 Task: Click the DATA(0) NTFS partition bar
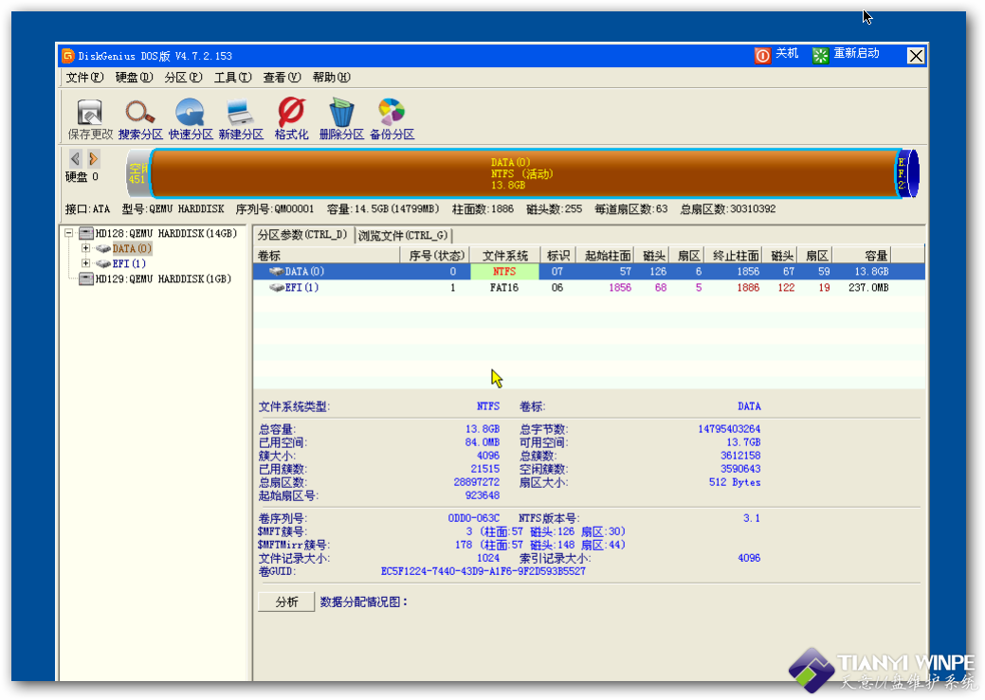pos(522,174)
